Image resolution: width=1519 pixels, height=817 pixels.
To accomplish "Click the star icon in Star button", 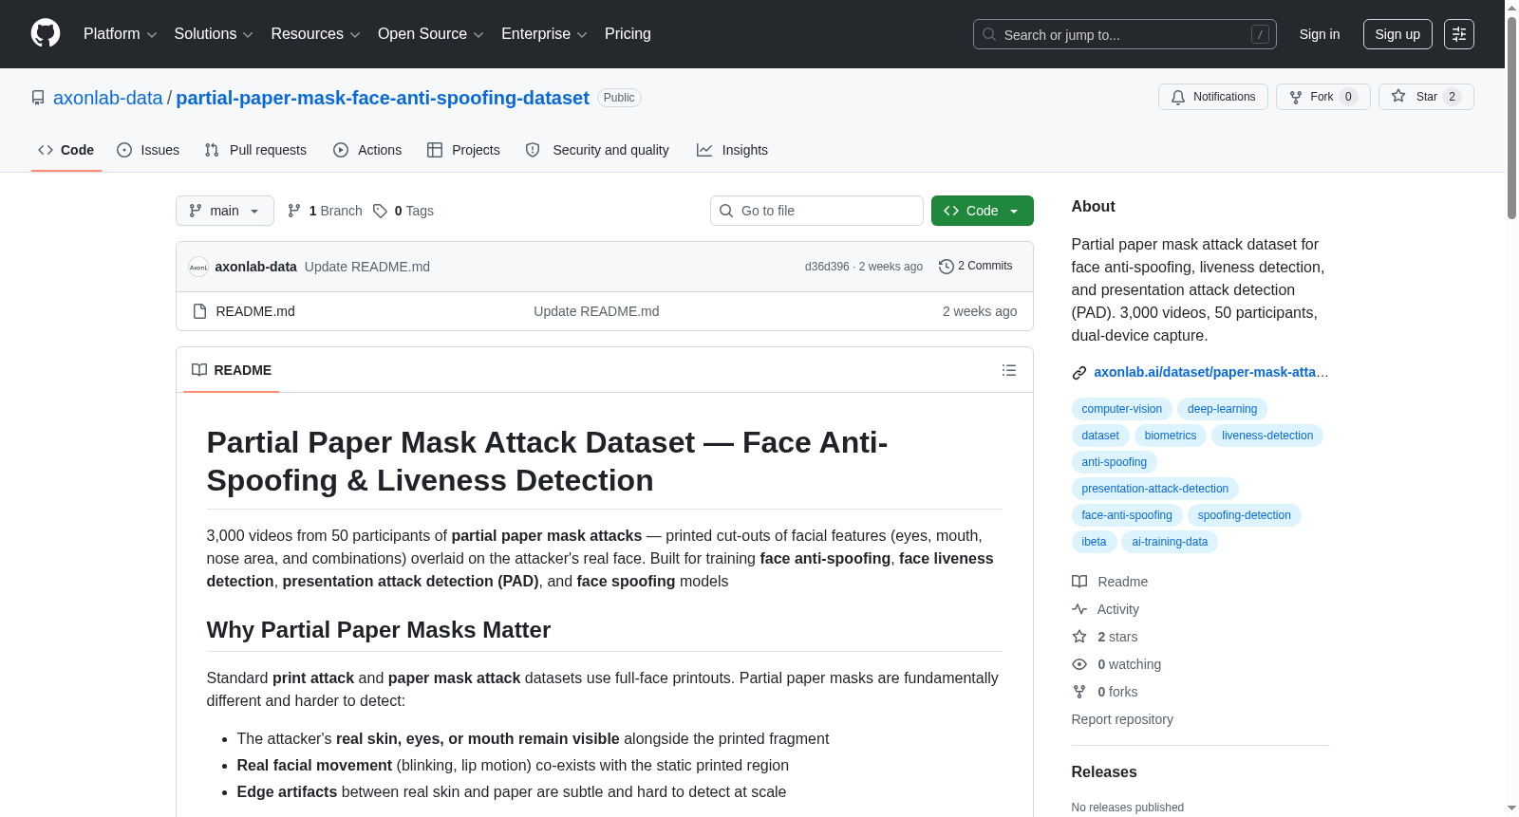I will coord(1398,96).
